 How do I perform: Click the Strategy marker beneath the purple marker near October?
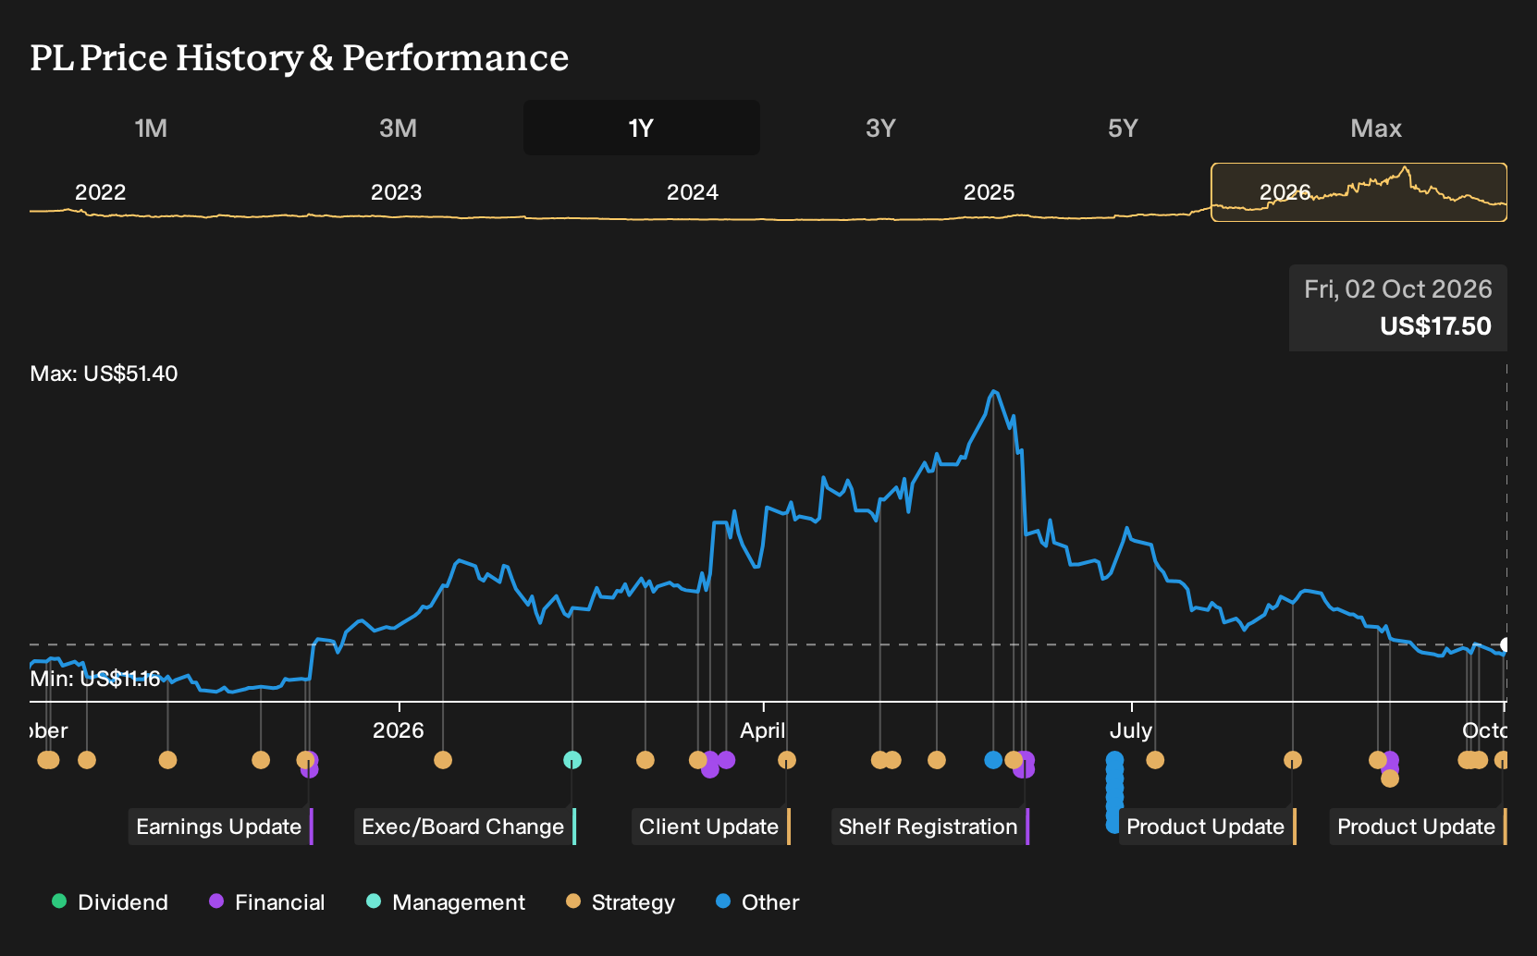click(1390, 778)
